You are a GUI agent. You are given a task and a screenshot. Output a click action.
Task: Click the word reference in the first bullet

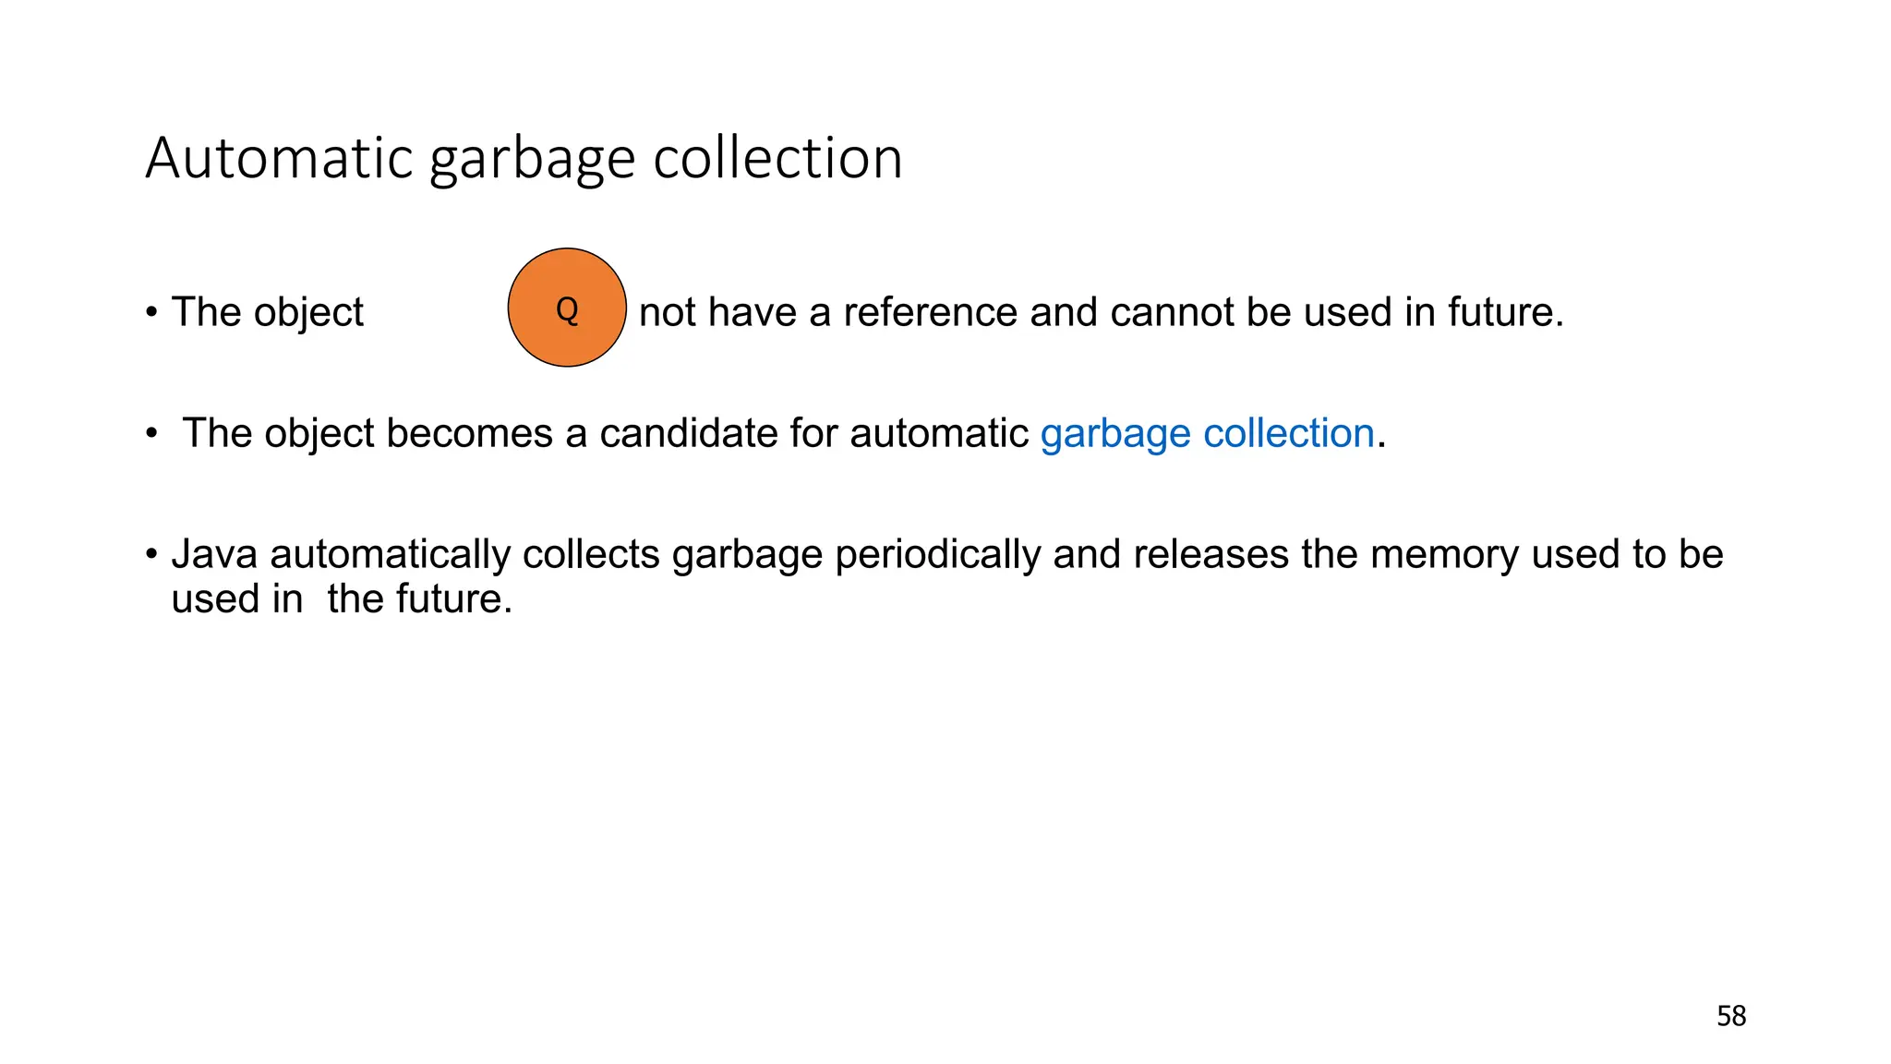click(932, 312)
